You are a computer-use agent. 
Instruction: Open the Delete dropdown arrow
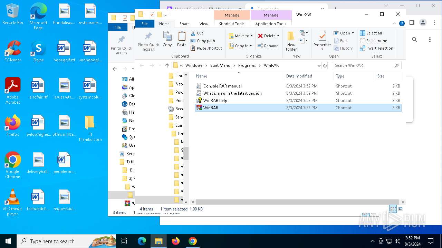point(278,36)
